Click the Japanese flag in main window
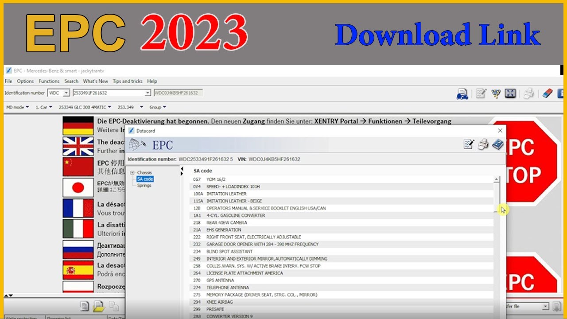The image size is (567, 319). click(78, 187)
